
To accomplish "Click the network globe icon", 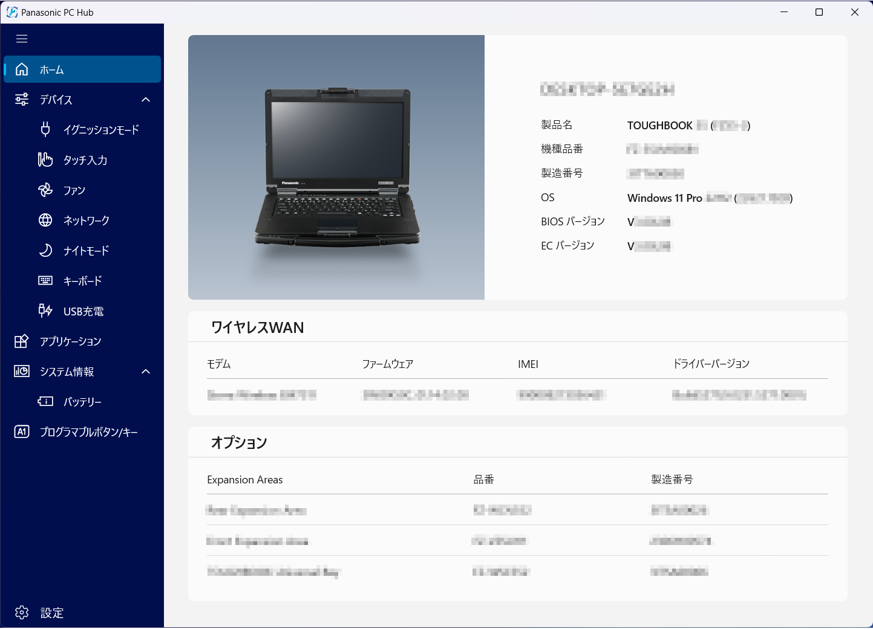I will click(x=45, y=220).
